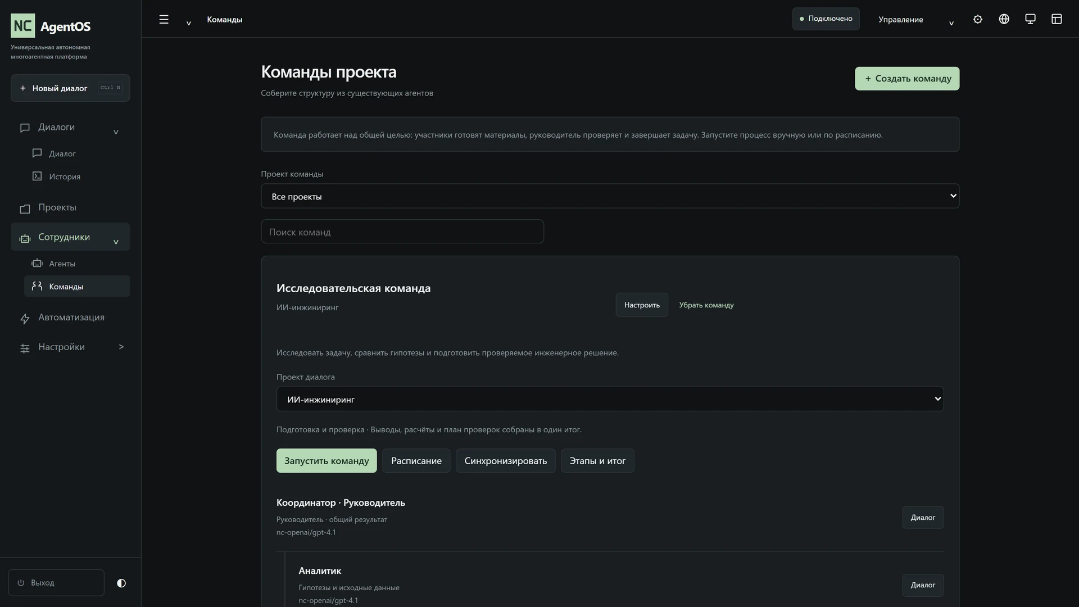
Task: Click Настроить for Исследовательская команда
Action: [x=642, y=305]
